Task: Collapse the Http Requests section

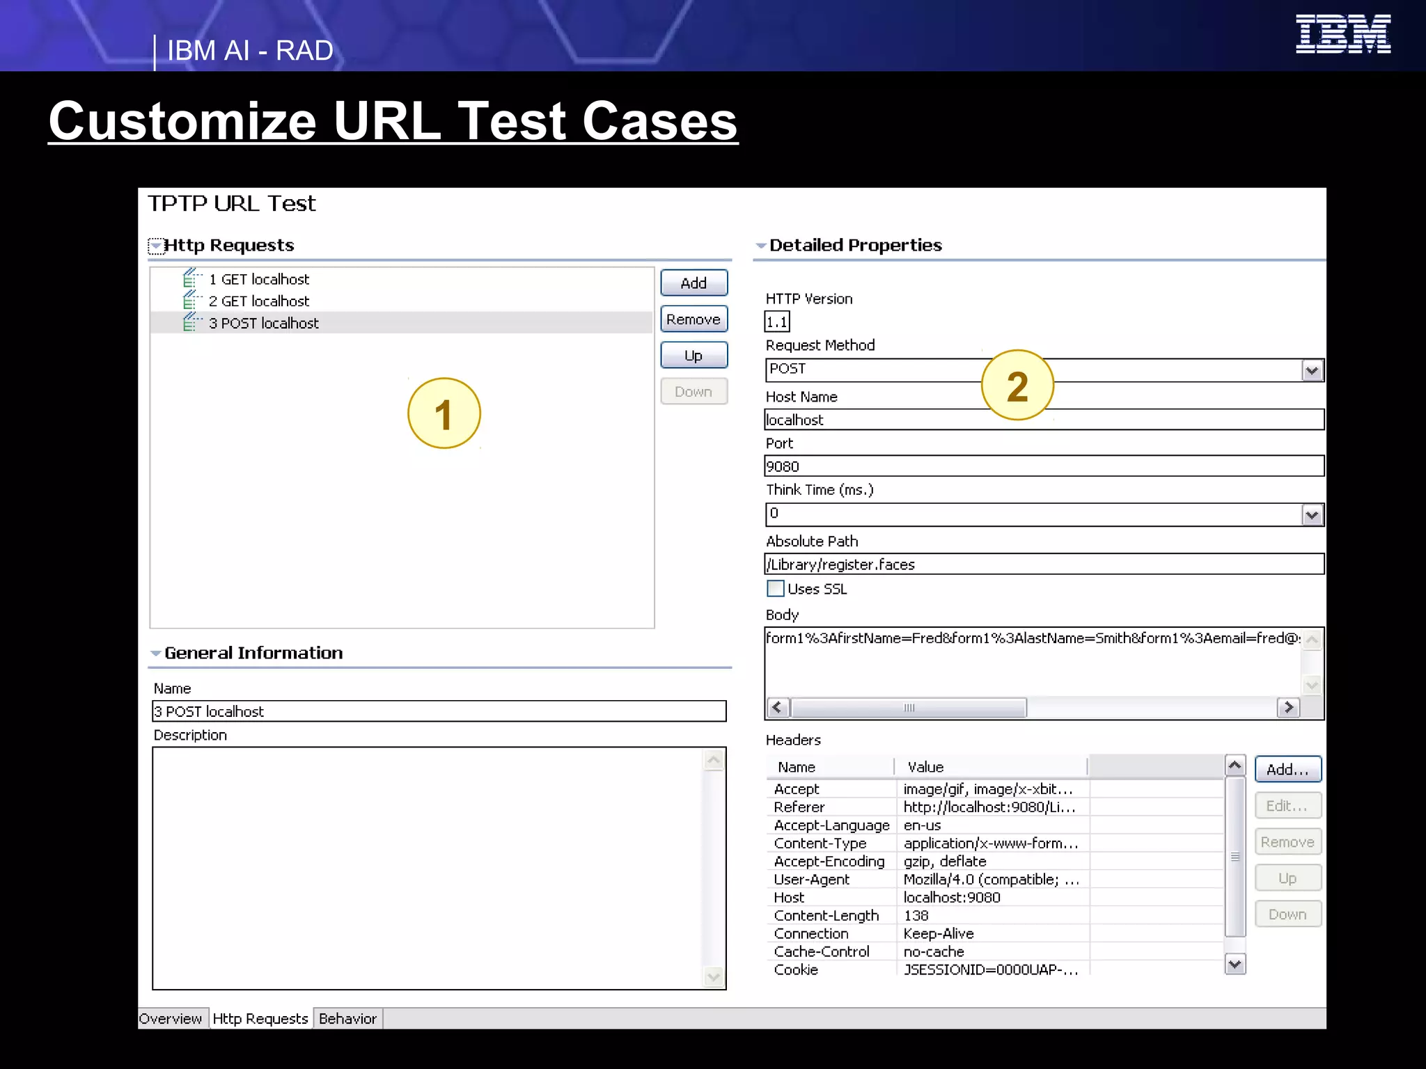Action: (x=156, y=246)
